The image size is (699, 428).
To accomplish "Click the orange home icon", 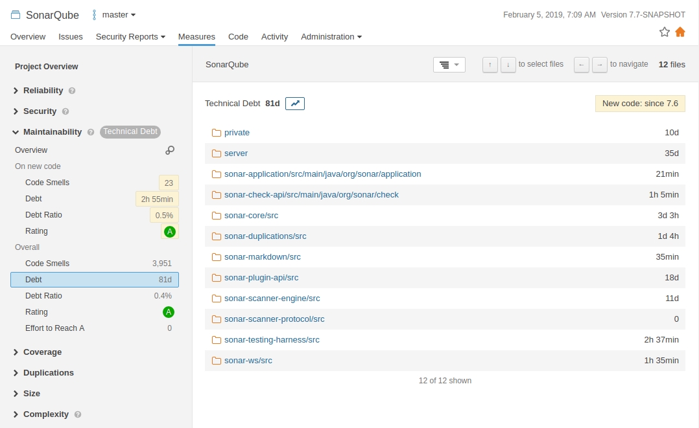I will [680, 32].
